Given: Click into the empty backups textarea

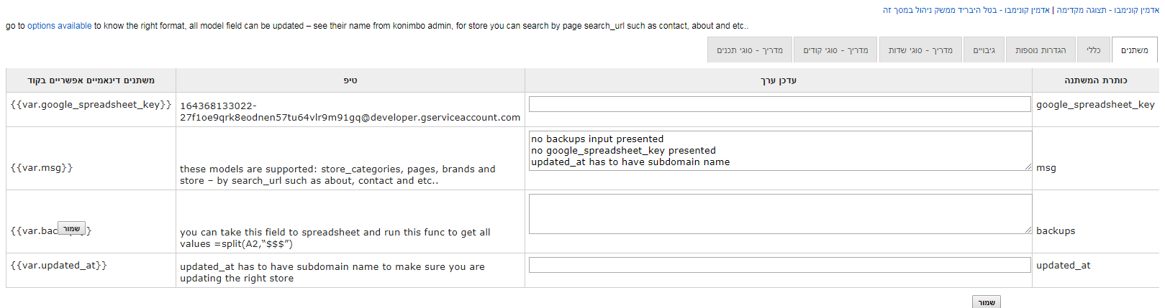Looking at the screenshot, I should point(779,214).
